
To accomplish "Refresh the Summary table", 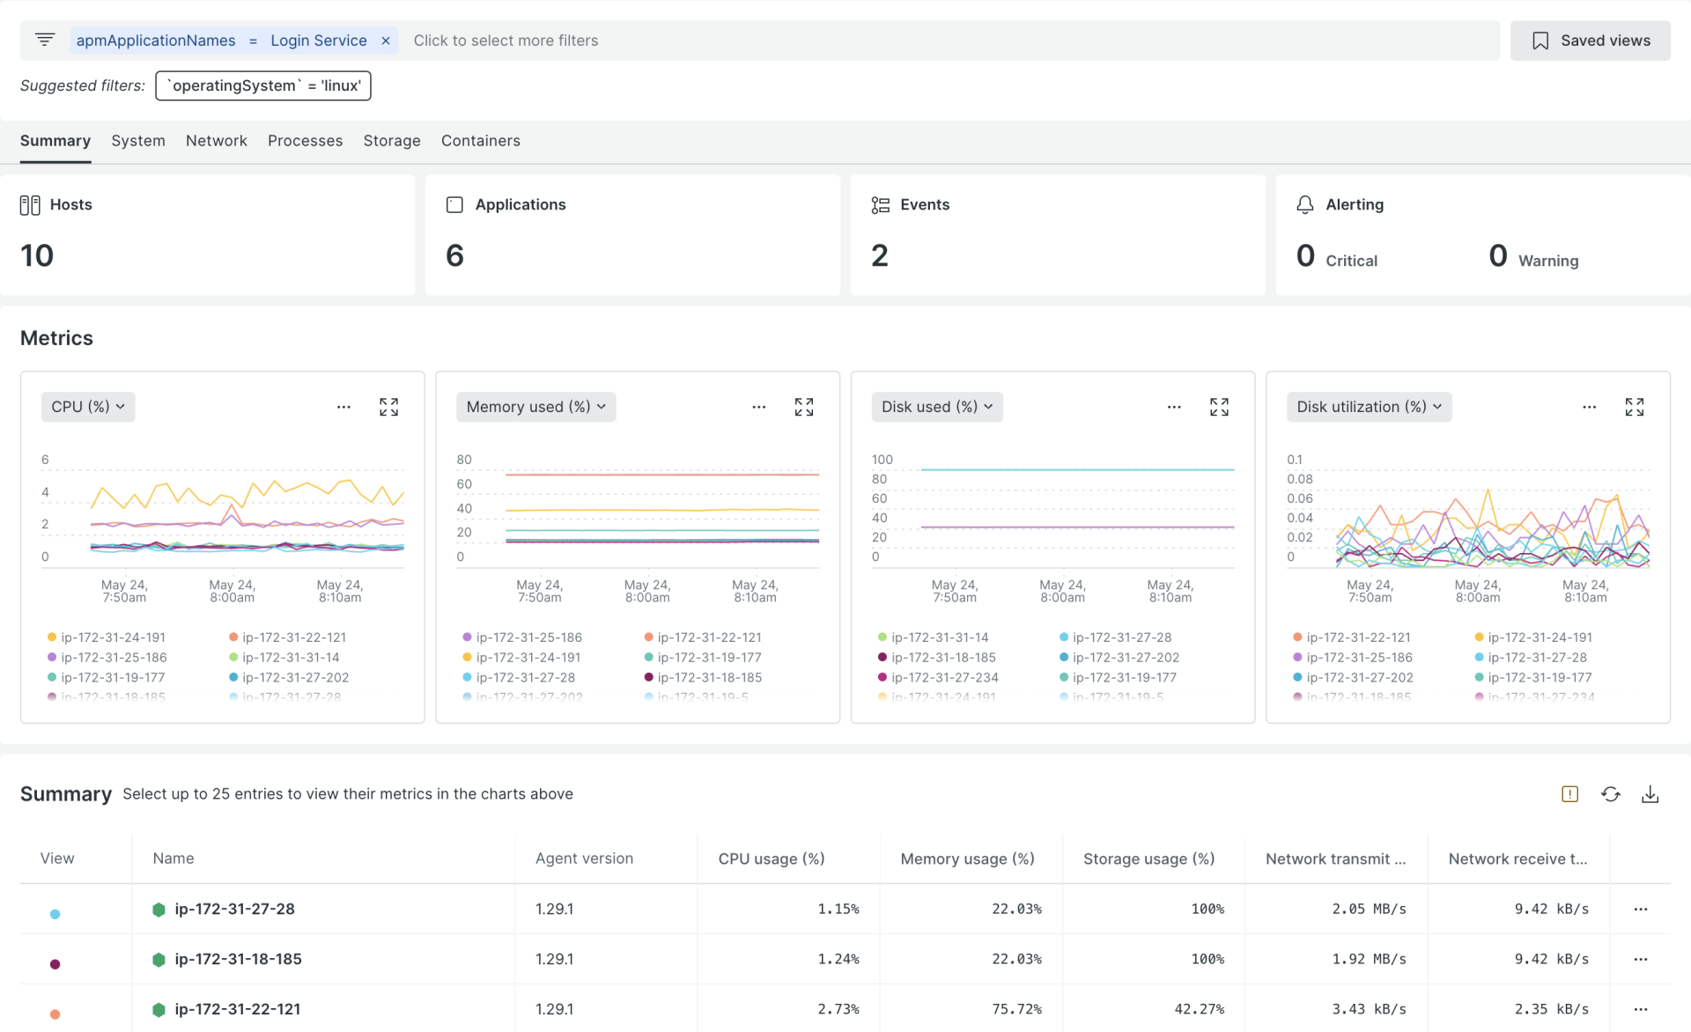I will click(1611, 793).
